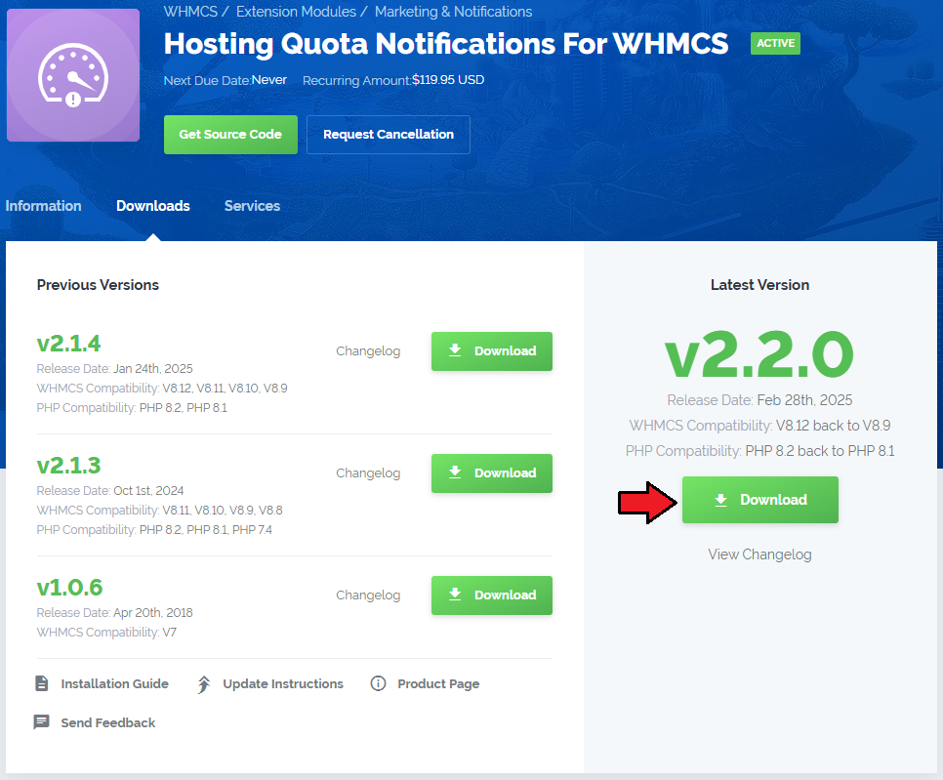
Task: Switch to the Information tab
Action: coord(43,206)
